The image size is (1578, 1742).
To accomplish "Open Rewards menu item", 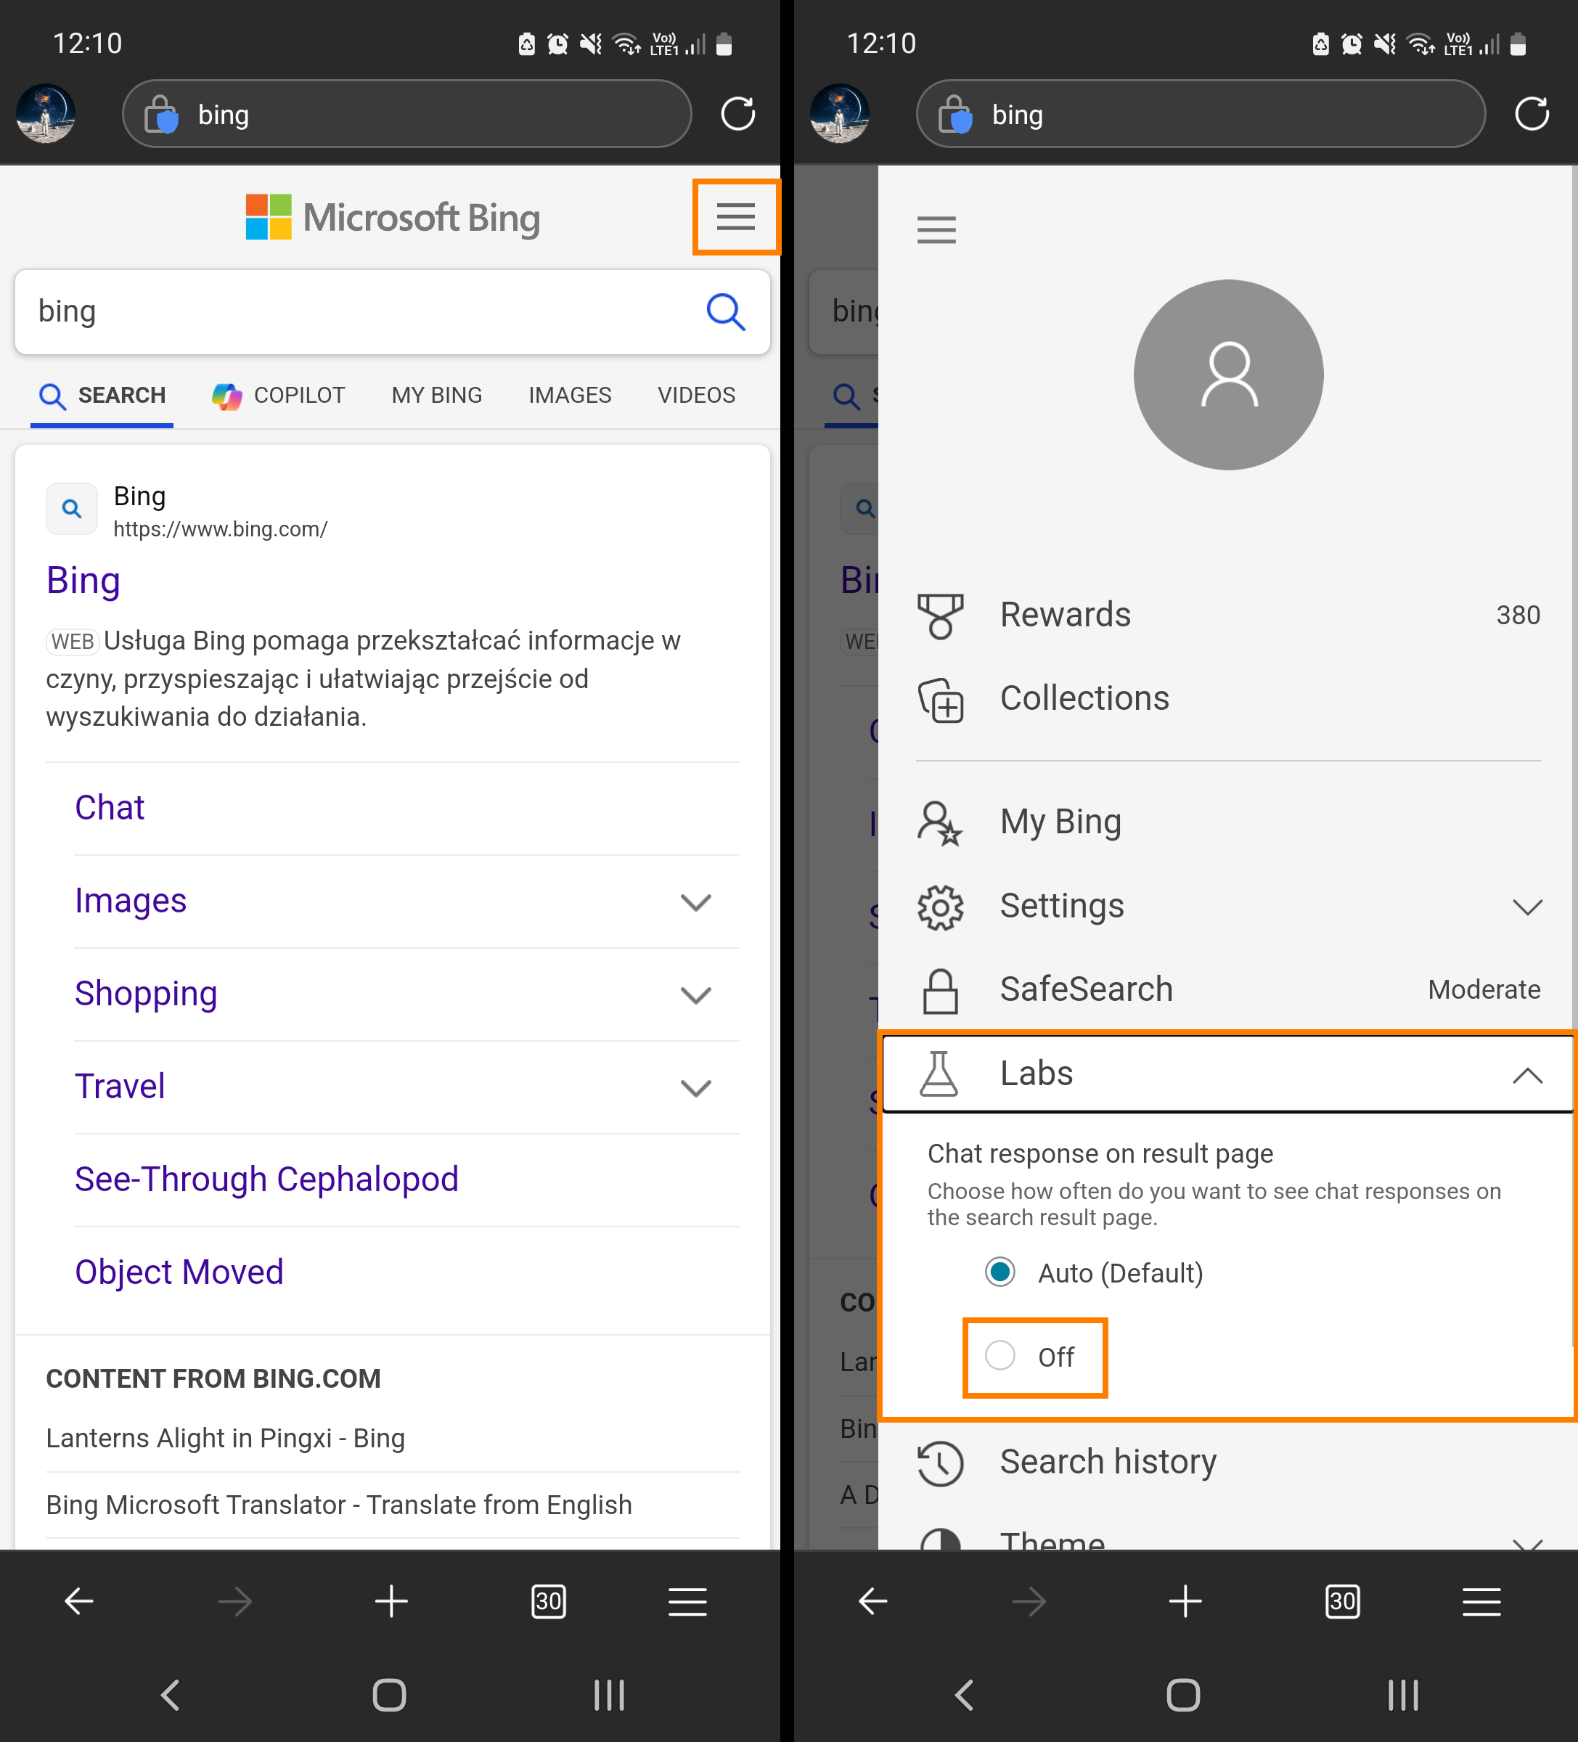I will [1228, 616].
